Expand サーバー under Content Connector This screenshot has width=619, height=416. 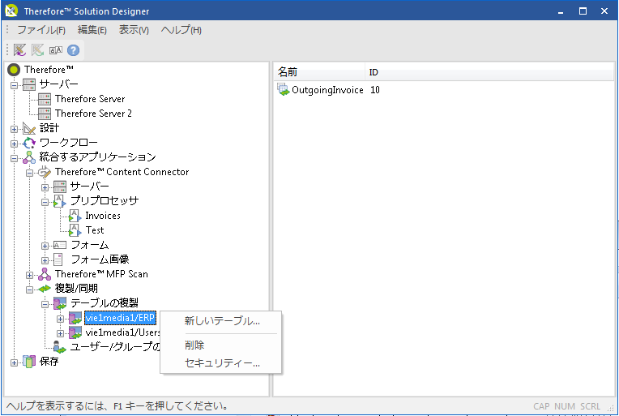click(x=45, y=187)
